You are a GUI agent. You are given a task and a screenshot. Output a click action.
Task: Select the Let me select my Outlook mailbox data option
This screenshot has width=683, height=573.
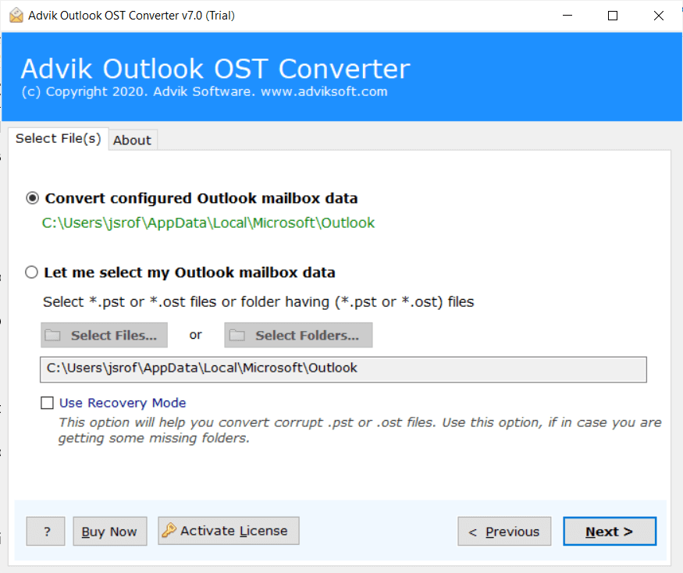click(x=31, y=272)
